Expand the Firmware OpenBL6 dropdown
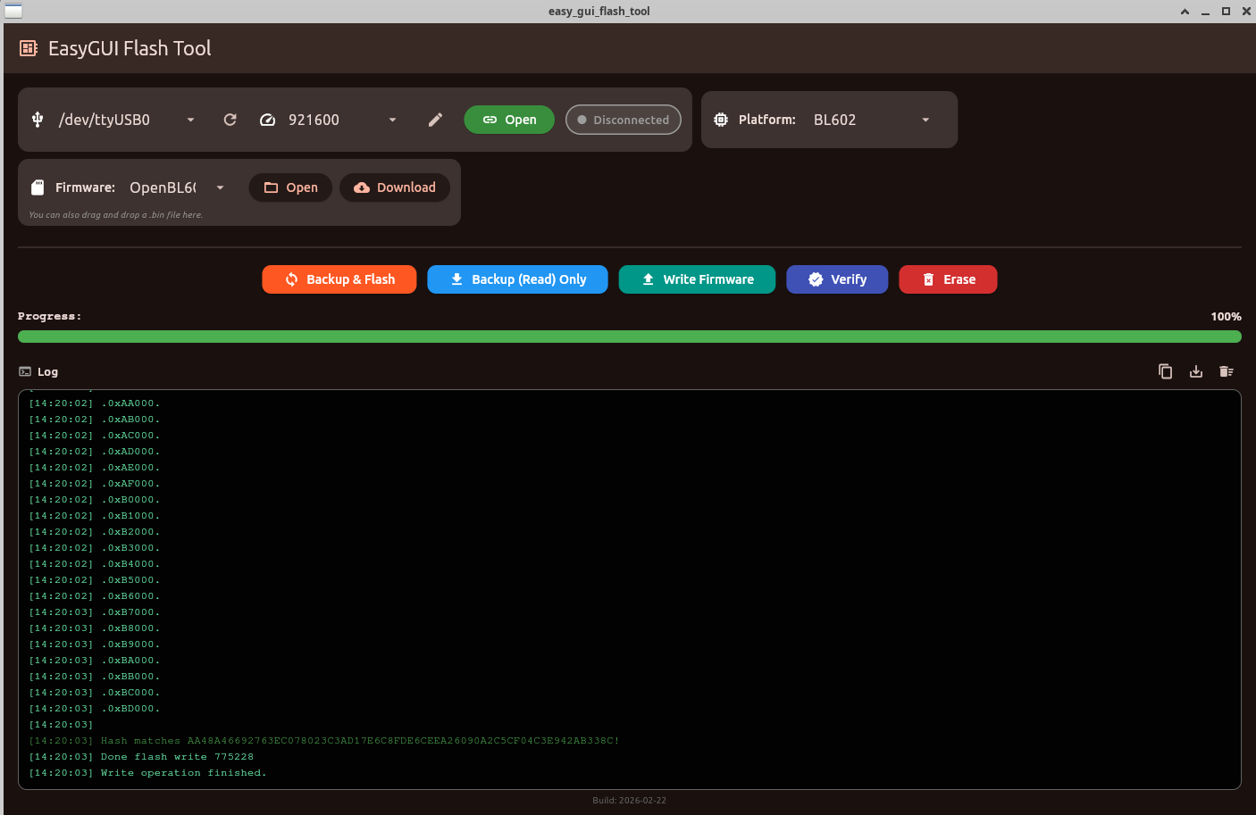Viewport: 1256px width, 815px height. [220, 187]
